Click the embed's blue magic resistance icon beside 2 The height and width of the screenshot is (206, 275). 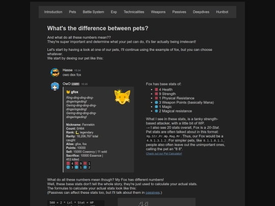click(85, 167)
